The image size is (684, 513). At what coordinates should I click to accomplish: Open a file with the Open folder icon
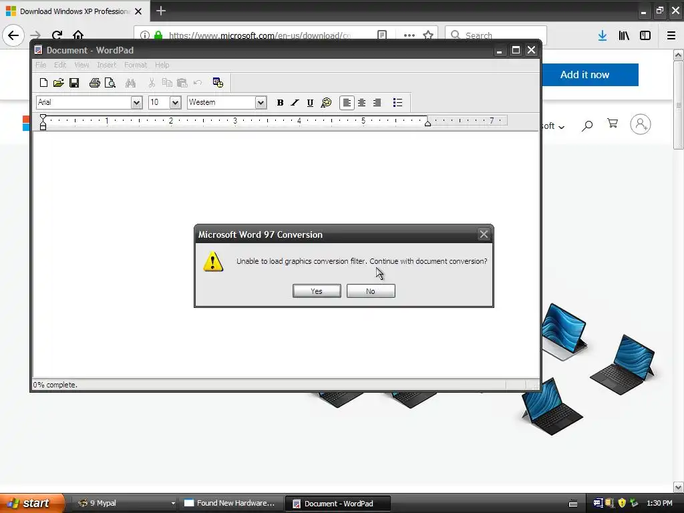click(x=59, y=83)
